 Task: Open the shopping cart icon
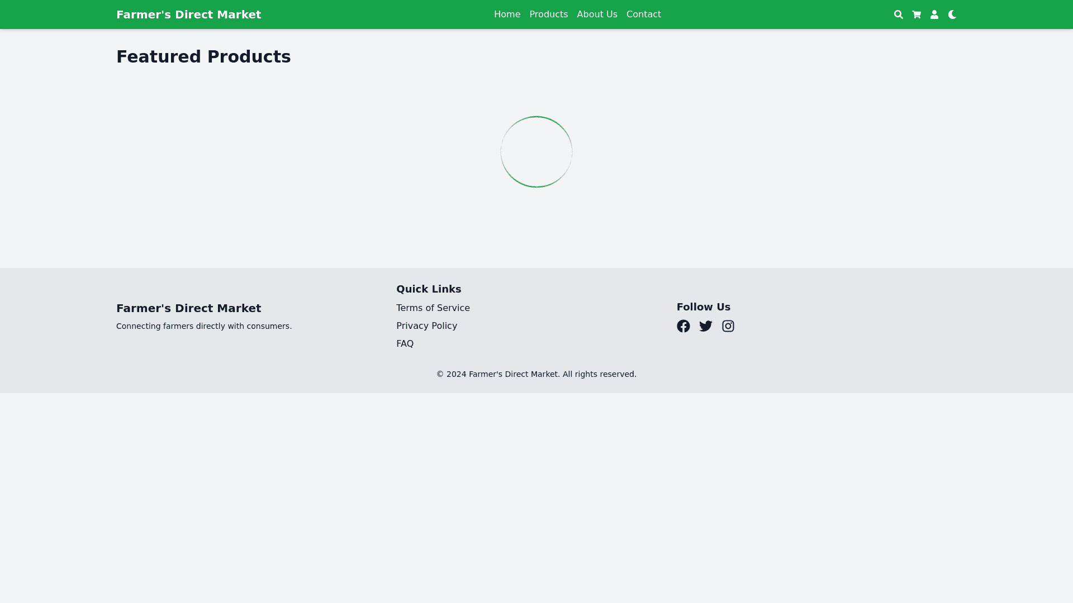[916, 15]
